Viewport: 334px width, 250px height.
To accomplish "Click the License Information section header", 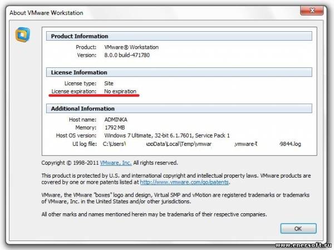I will (179, 72).
